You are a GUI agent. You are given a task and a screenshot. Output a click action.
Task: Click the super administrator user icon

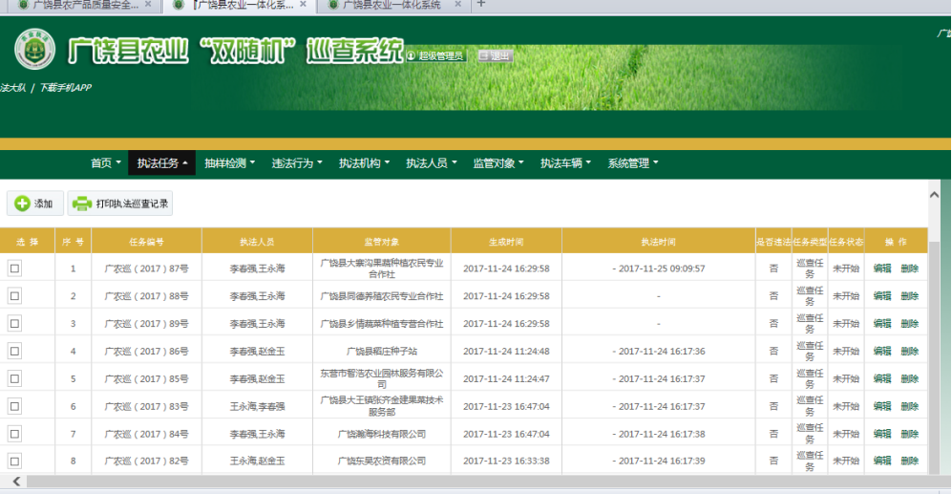click(412, 56)
